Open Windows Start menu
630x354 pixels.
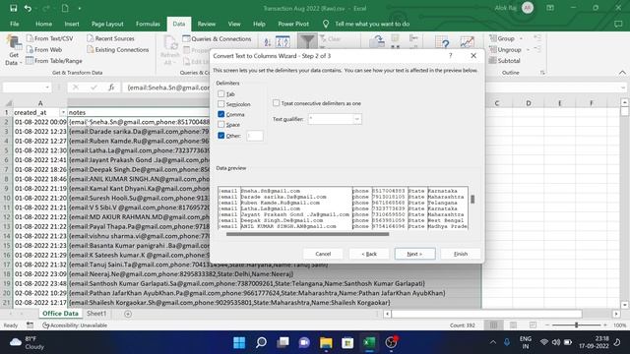click(x=239, y=342)
